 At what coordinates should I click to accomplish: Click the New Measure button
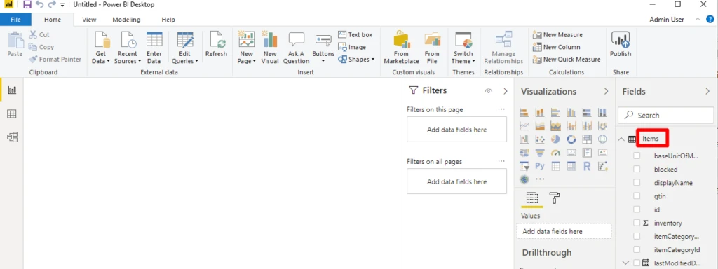point(557,35)
